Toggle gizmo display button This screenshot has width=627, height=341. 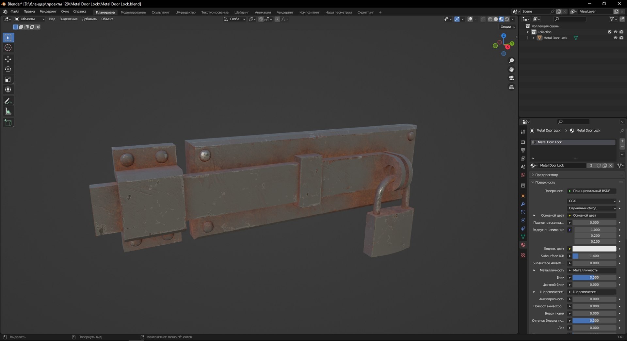(x=457, y=19)
